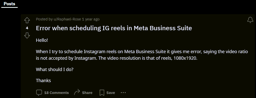Open the u/Raphael-Rose user profile
Screen dimensions: 256x98
(67, 19)
